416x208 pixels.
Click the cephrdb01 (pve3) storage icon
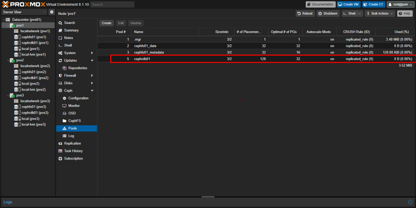(x=16, y=113)
